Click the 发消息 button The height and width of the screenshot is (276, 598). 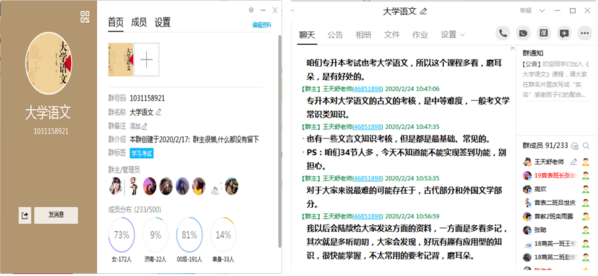[x=56, y=215]
